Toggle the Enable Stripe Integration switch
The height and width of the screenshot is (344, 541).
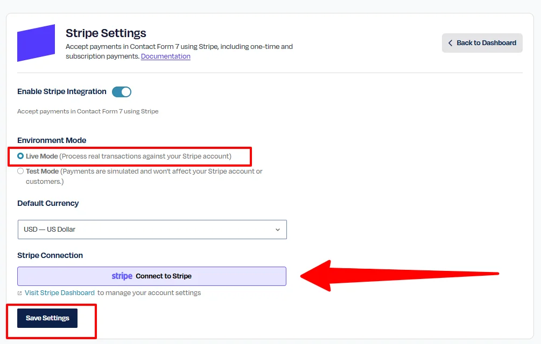(122, 92)
